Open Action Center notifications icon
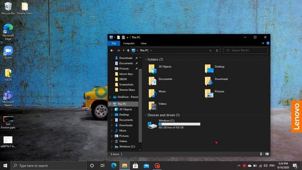Viewport: 302px width, 170px height. pyautogui.click(x=295, y=166)
